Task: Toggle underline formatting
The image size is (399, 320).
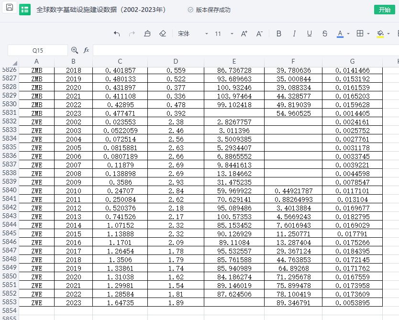Action: click(310, 33)
